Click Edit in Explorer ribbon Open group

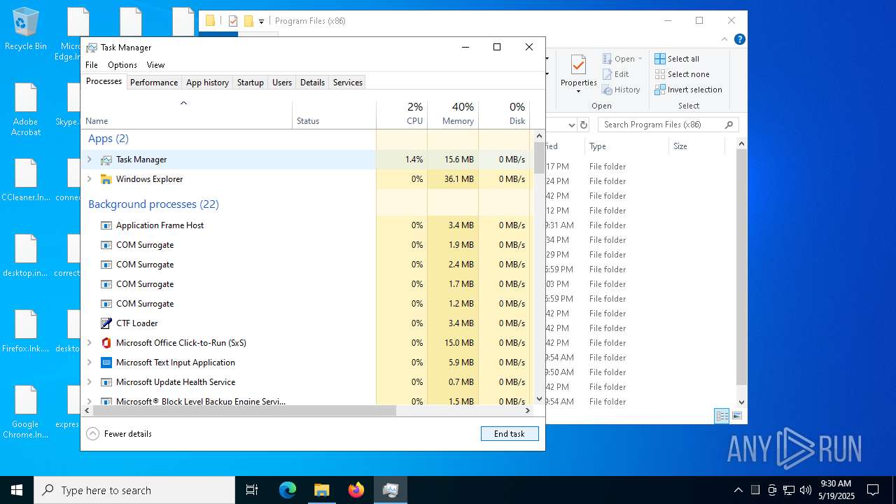coord(616,74)
